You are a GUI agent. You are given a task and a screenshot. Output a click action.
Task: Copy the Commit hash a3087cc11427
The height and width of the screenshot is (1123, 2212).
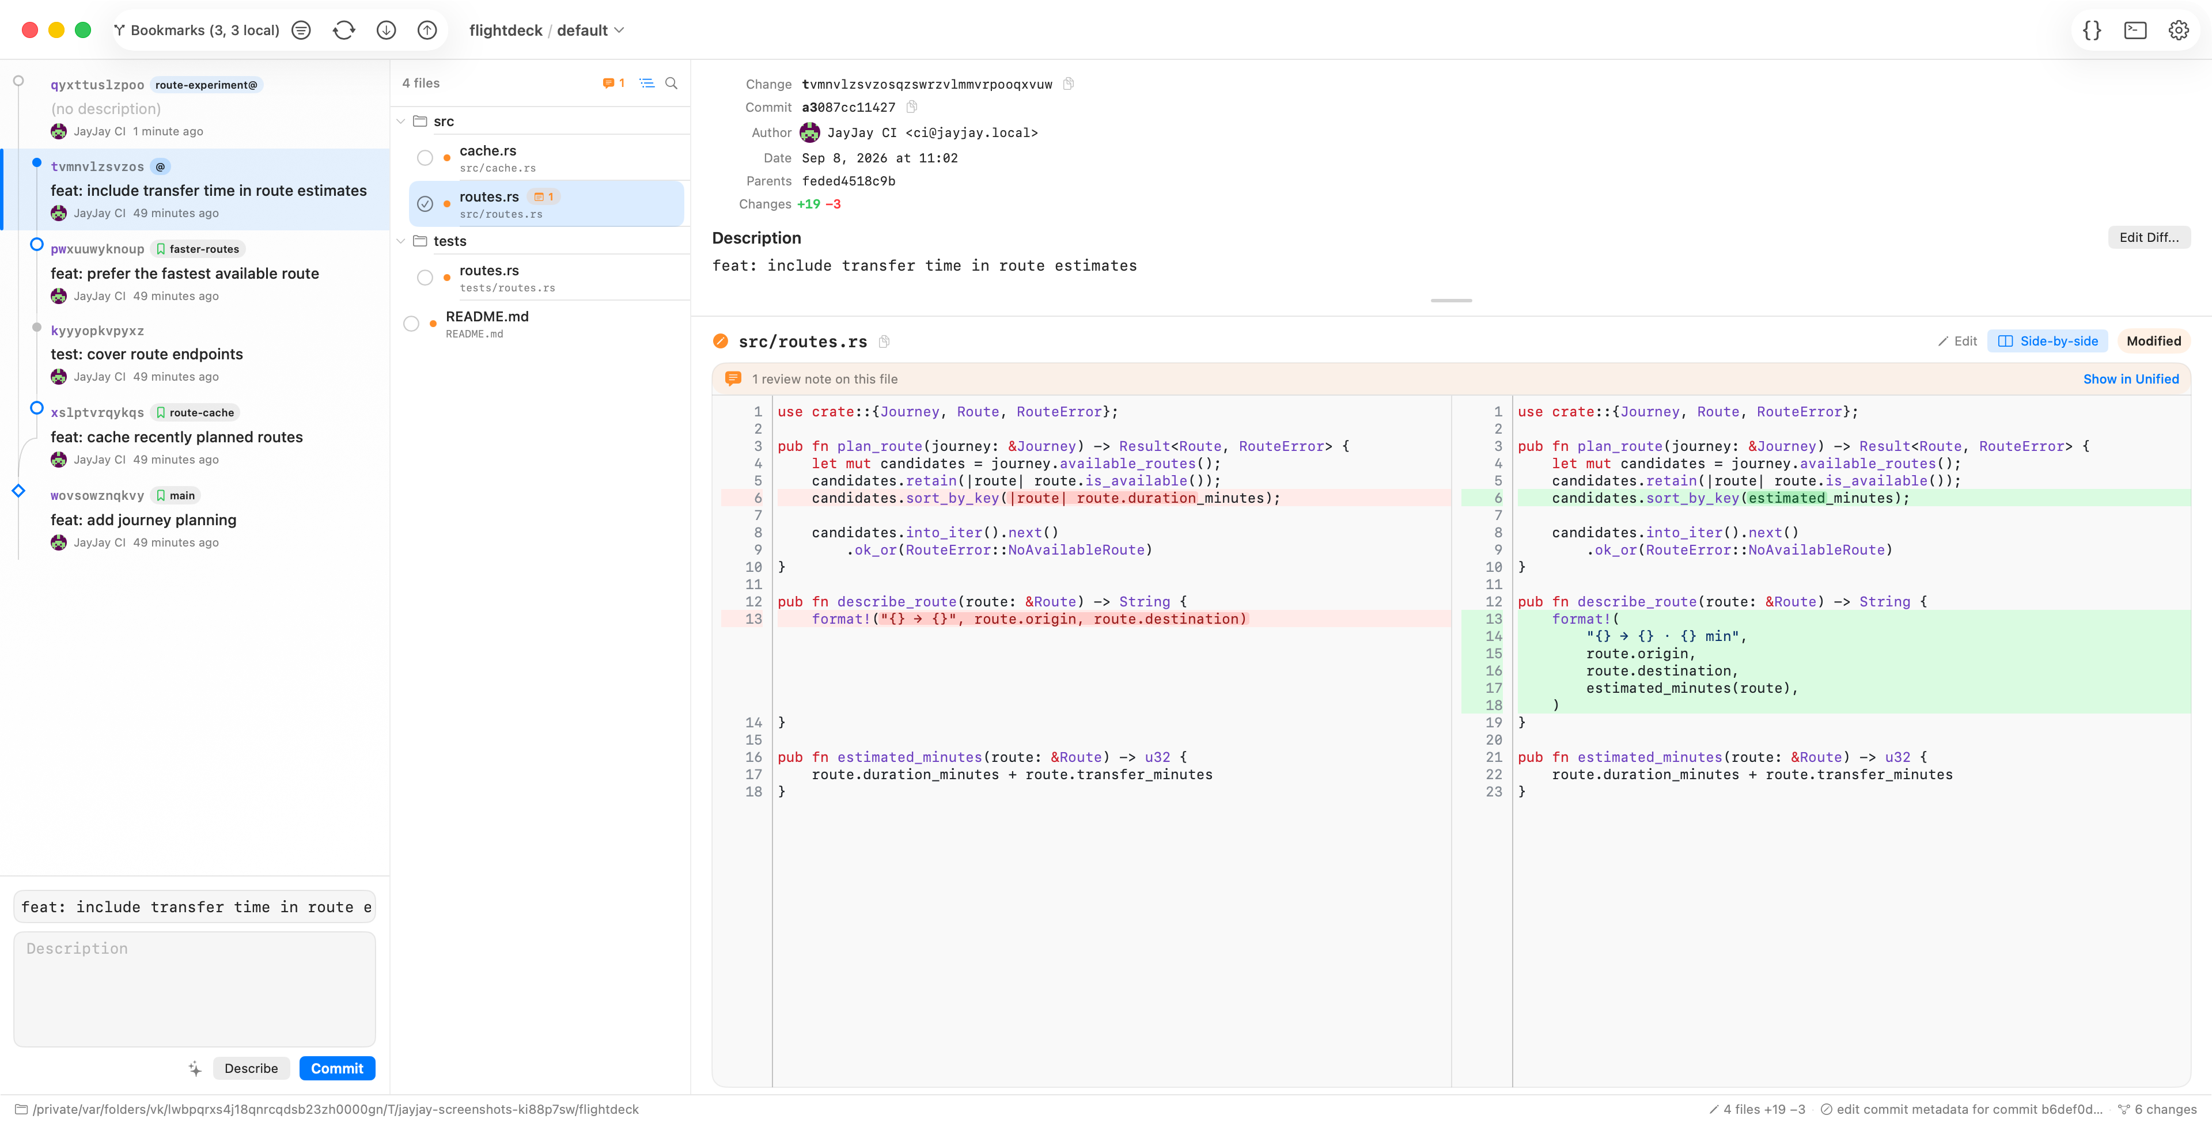912,107
